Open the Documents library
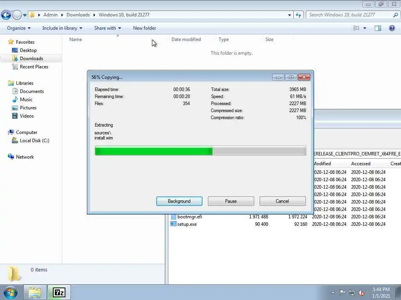The height and width of the screenshot is (300, 401). pos(32,91)
